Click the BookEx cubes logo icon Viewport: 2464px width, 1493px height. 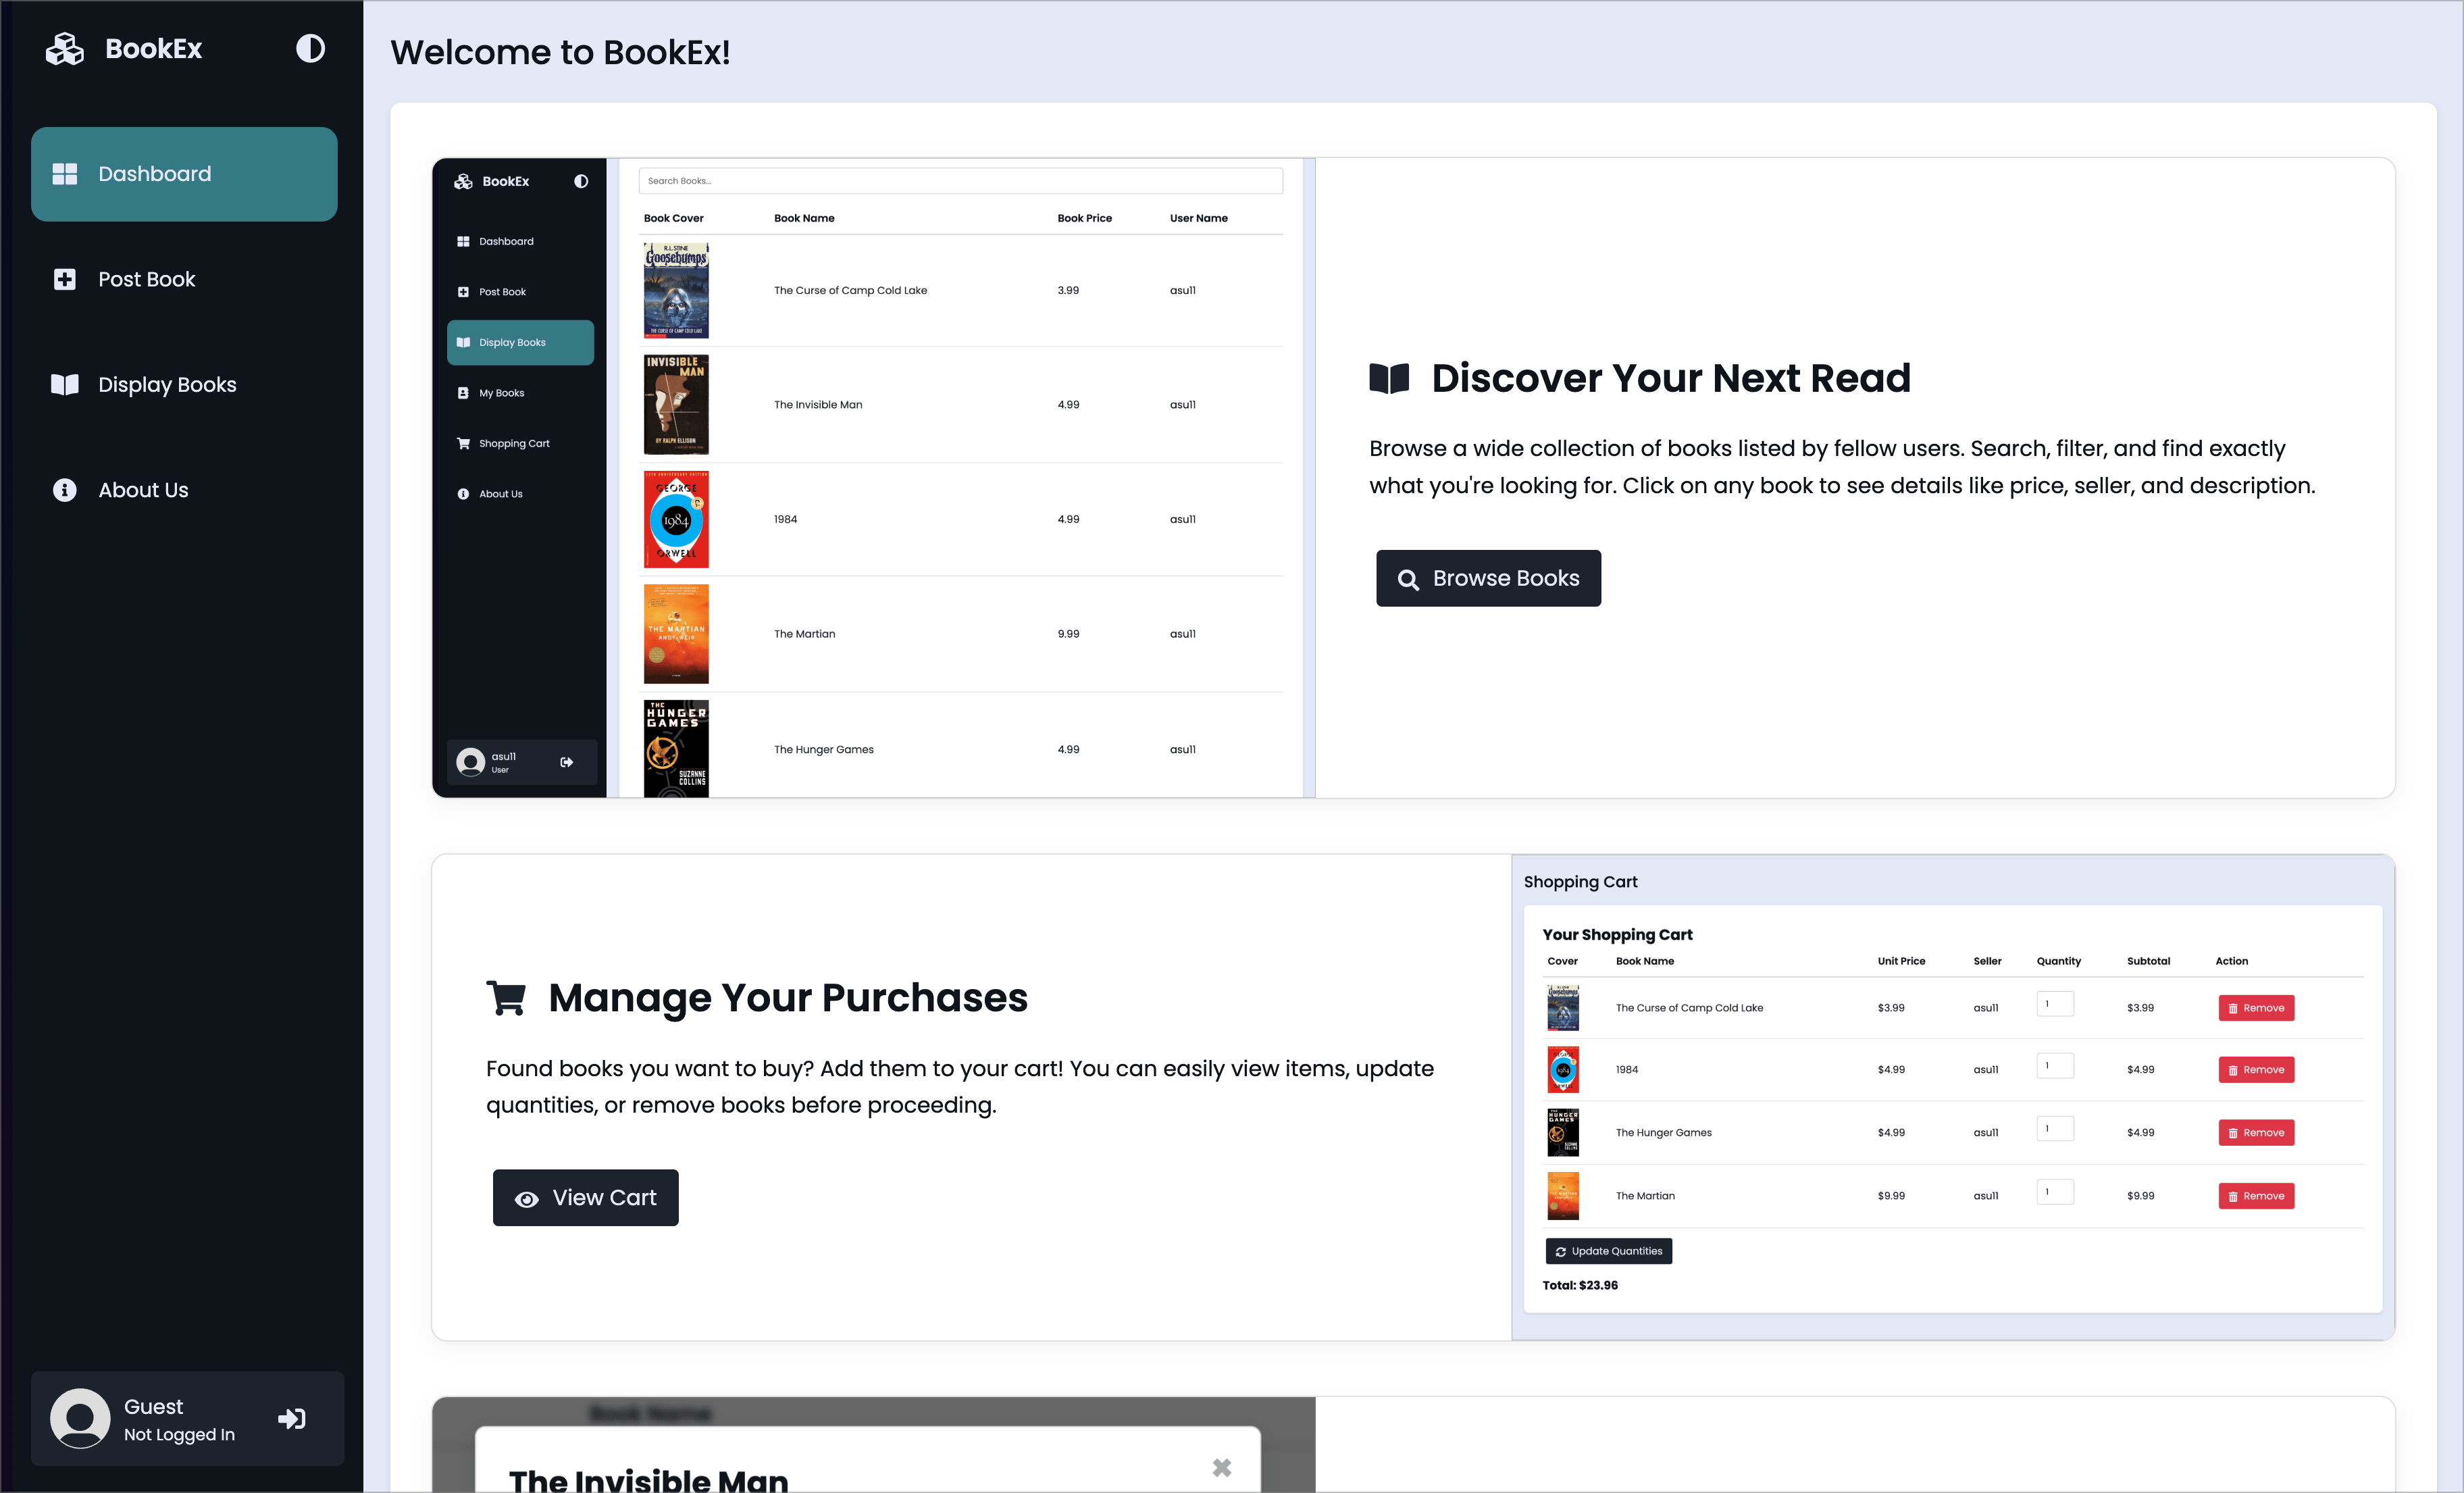[x=65, y=48]
